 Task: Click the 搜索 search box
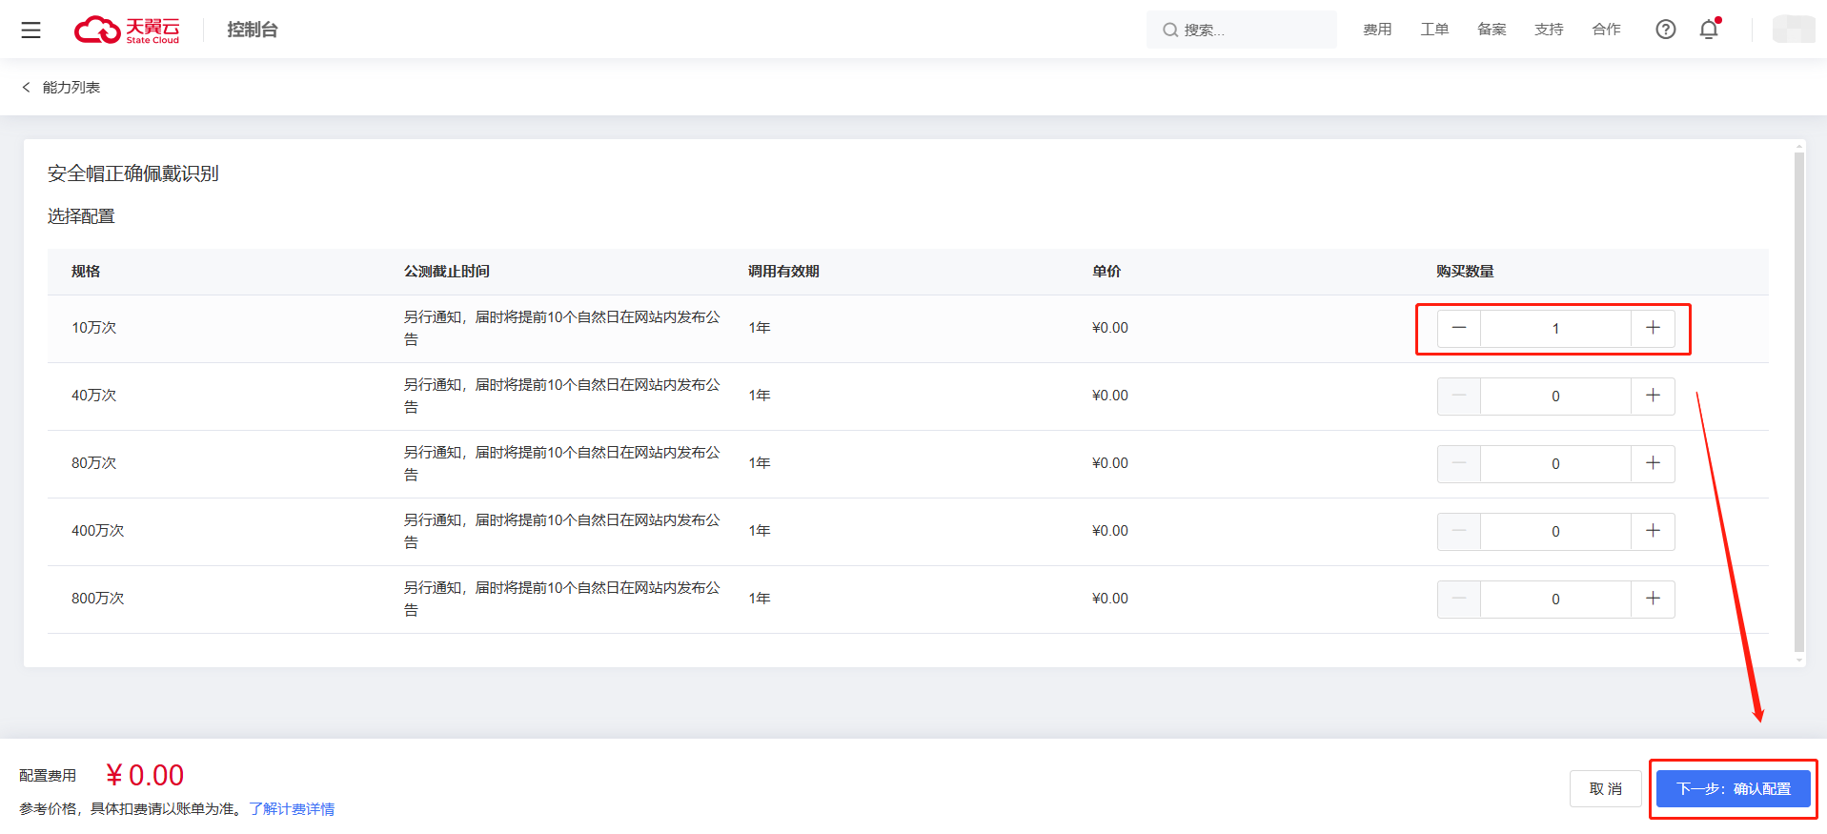click(x=1241, y=30)
